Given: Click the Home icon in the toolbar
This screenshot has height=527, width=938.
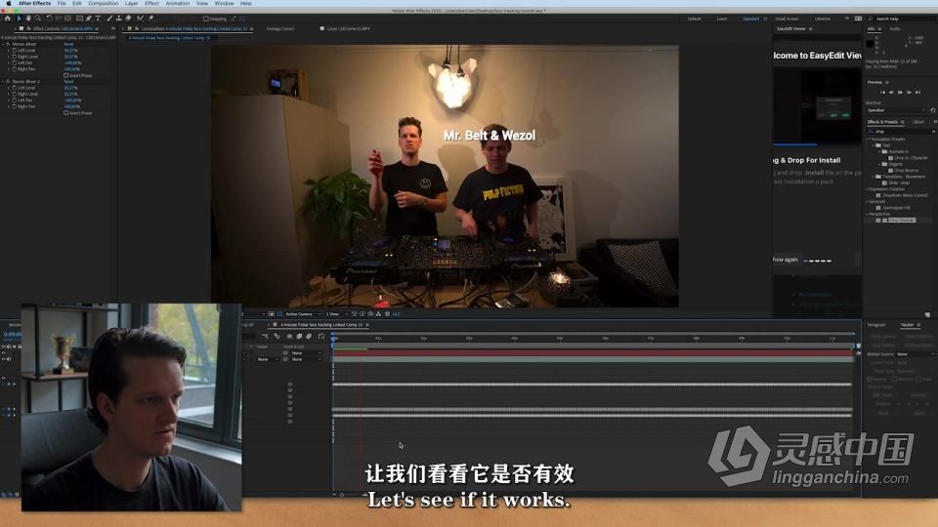Looking at the screenshot, I should point(7,19).
